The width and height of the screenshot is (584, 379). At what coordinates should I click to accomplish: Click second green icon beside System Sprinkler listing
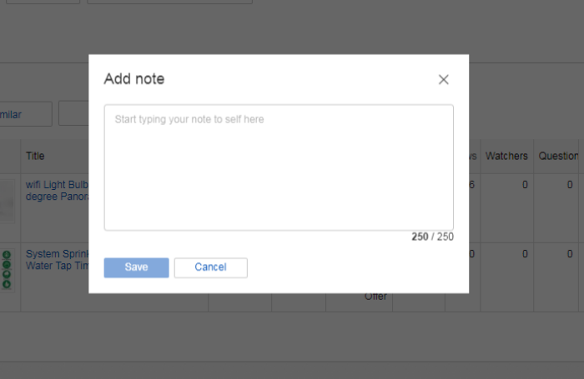pos(7,265)
